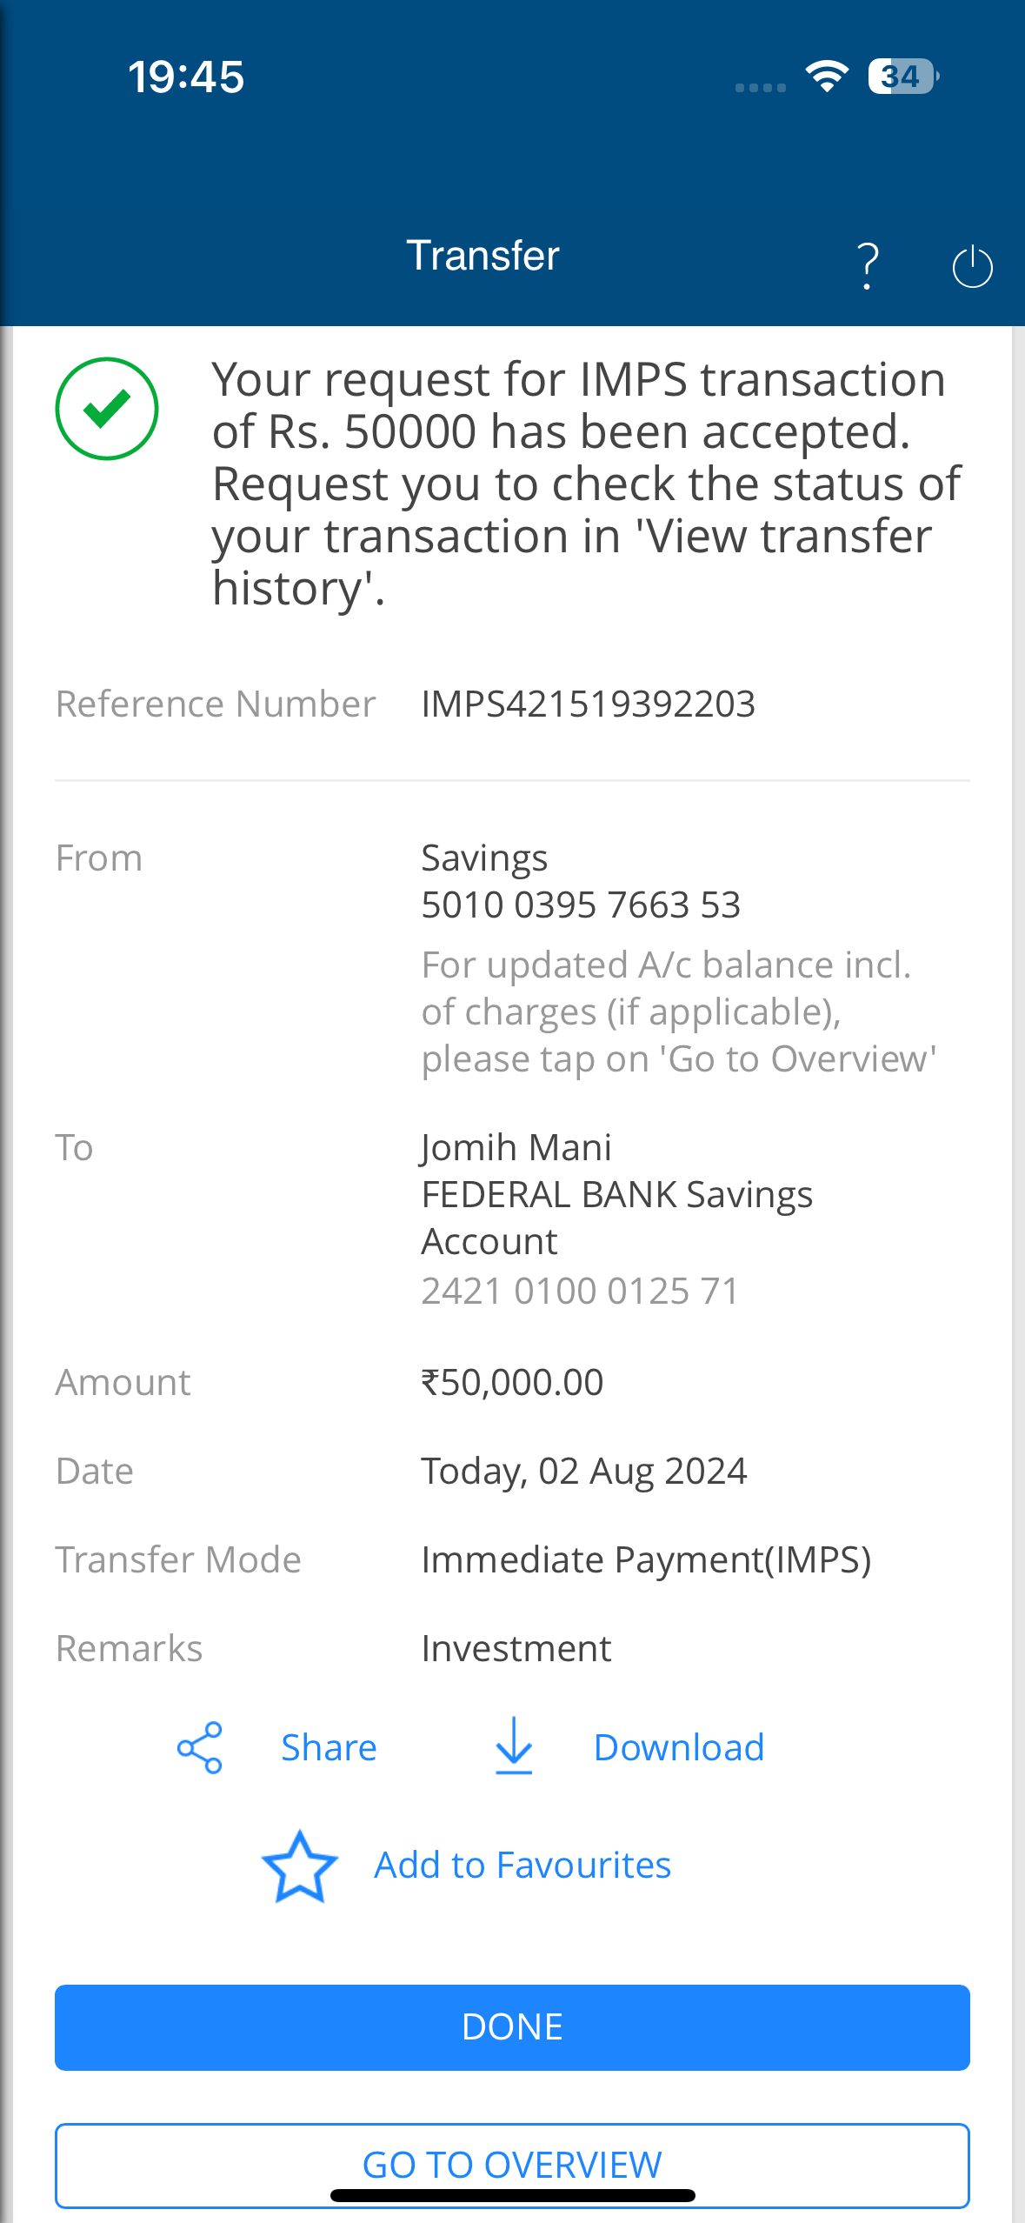Tap the reference number IMPS421519392203
The image size is (1025, 2223).
589,704
